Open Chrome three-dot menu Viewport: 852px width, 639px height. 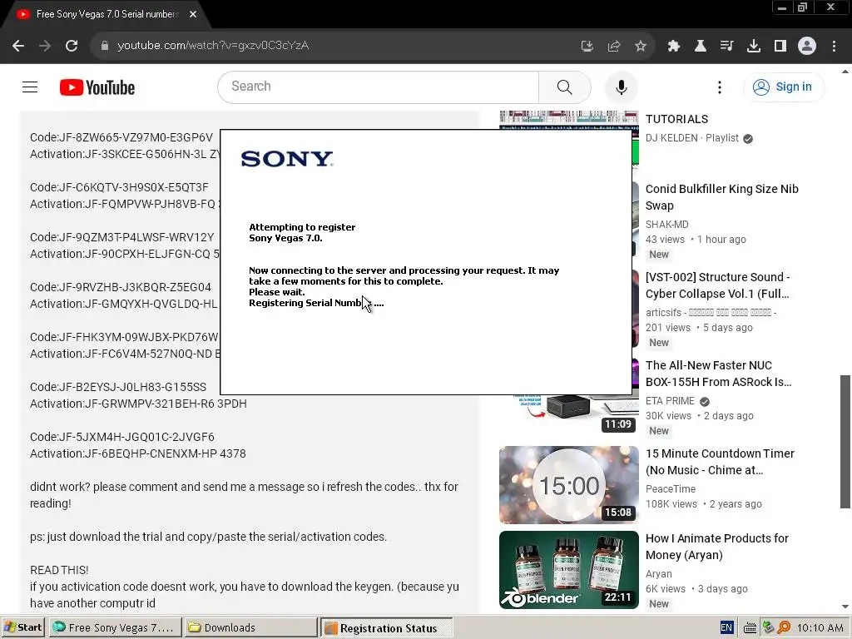pyautogui.click(x=834, y=47)
